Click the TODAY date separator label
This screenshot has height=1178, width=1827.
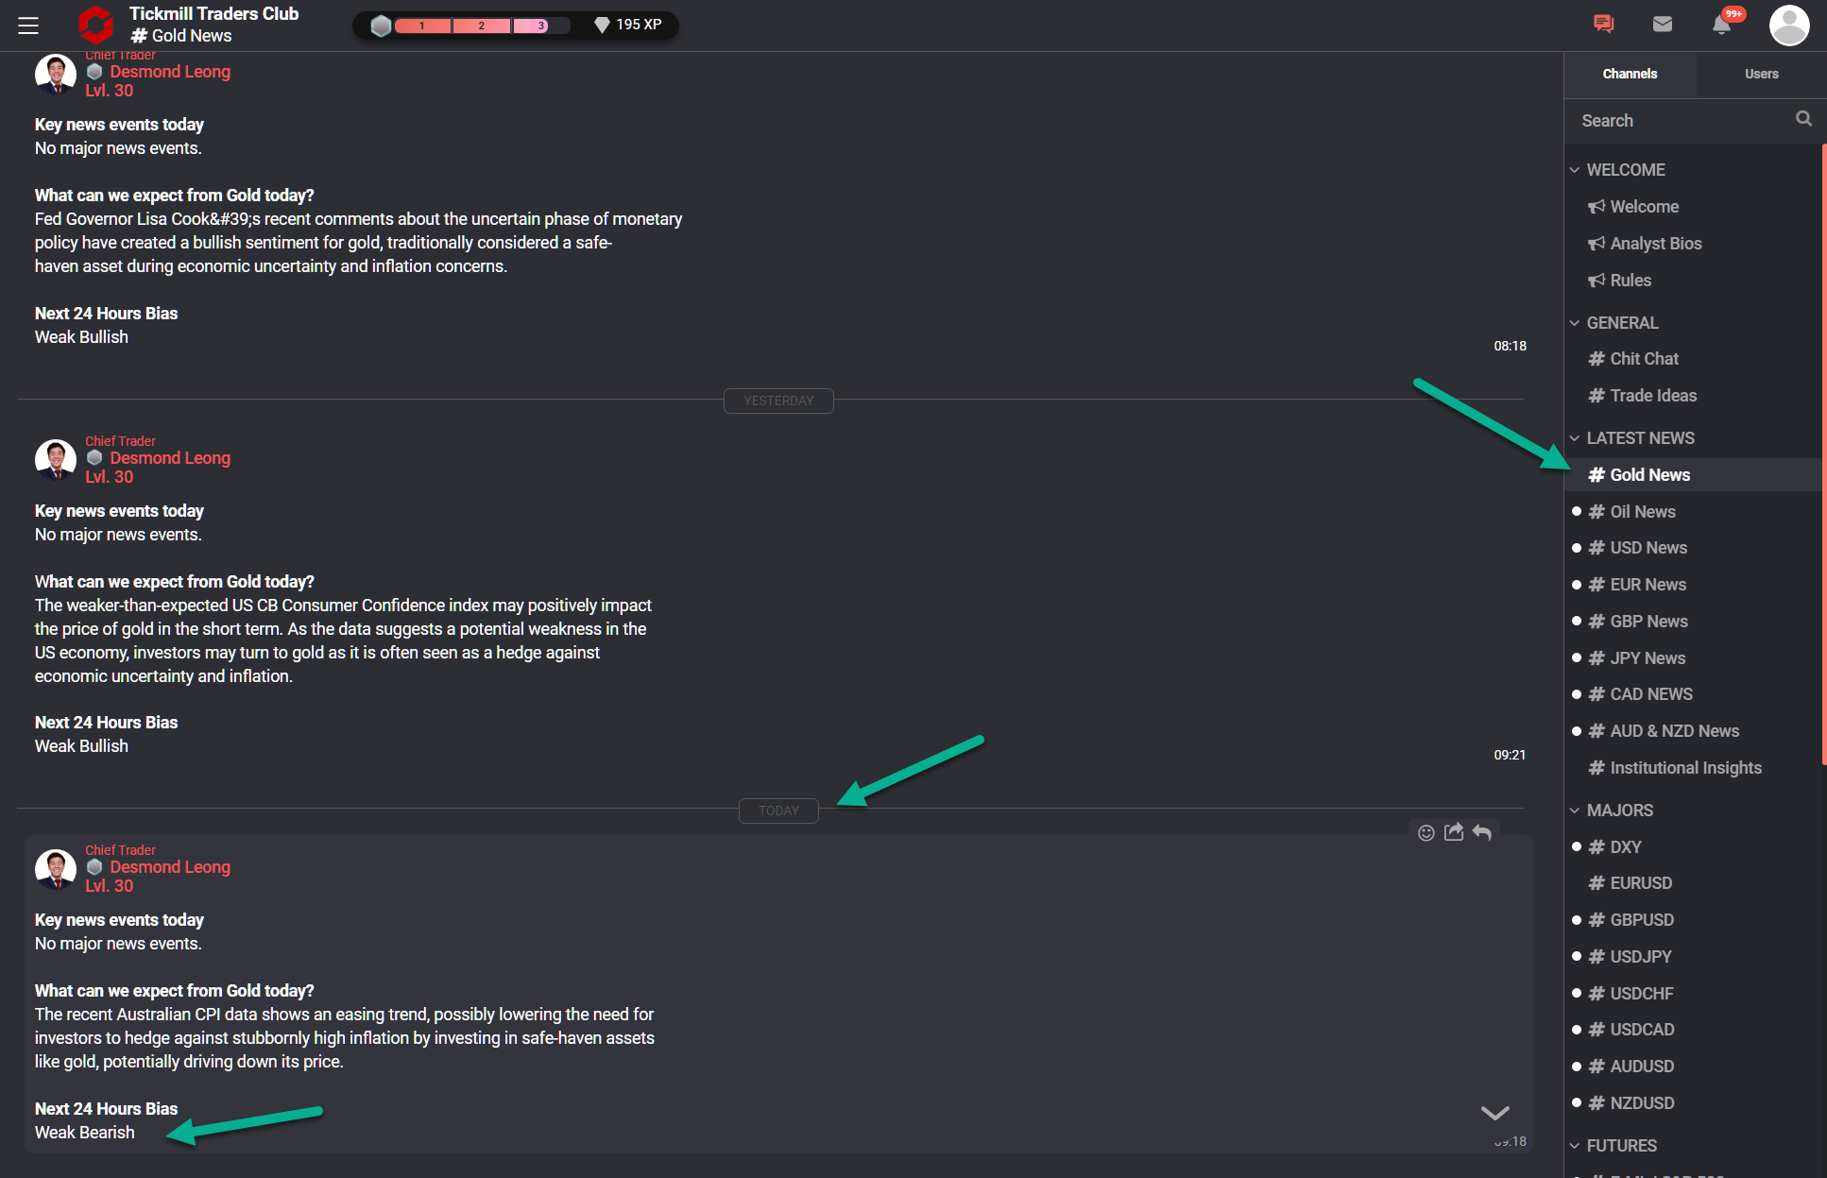(778, 811)
